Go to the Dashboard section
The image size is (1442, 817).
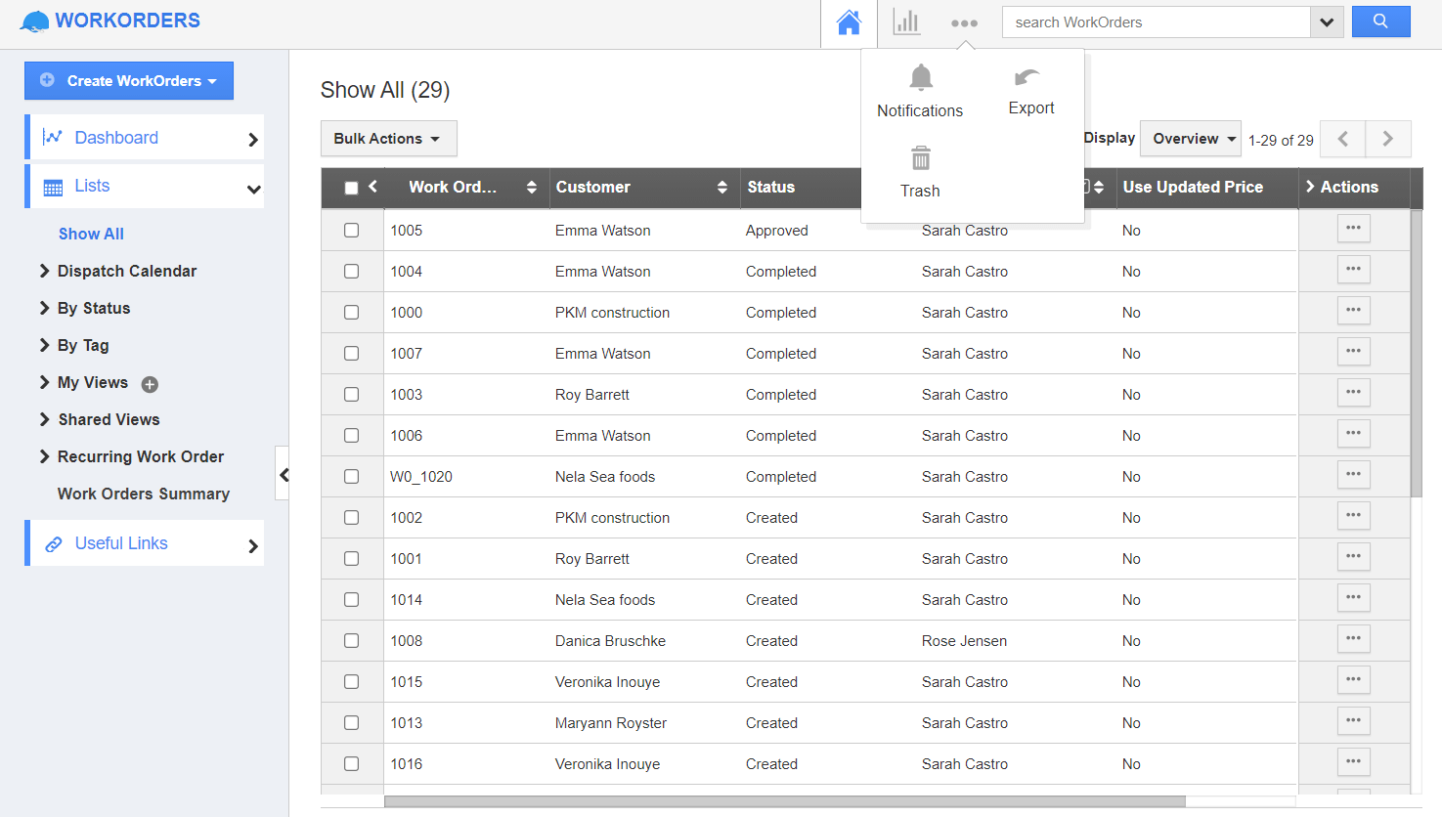(116, 138)
